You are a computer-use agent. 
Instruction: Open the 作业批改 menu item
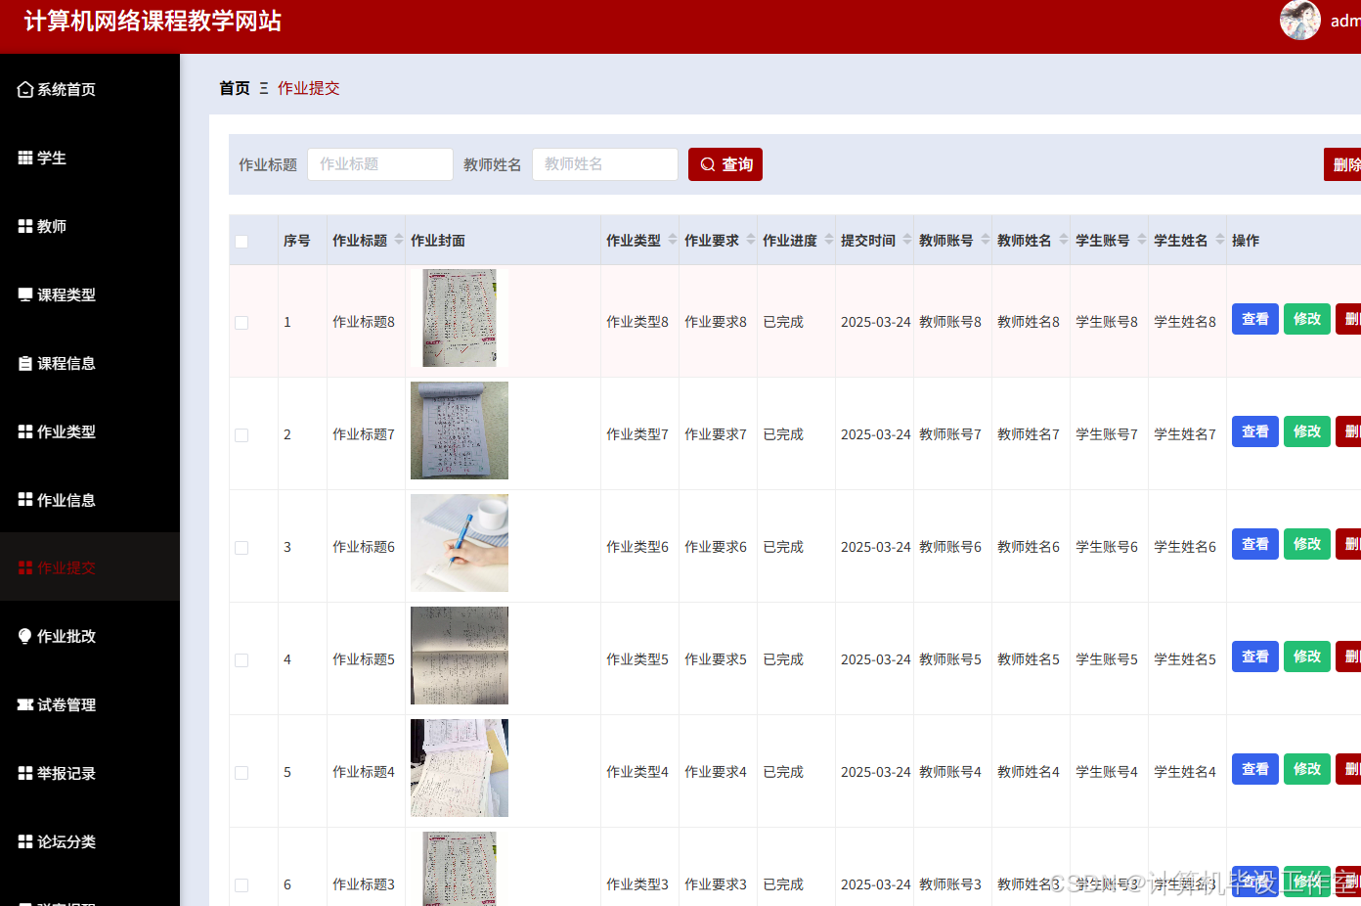(x=90, y=636)
